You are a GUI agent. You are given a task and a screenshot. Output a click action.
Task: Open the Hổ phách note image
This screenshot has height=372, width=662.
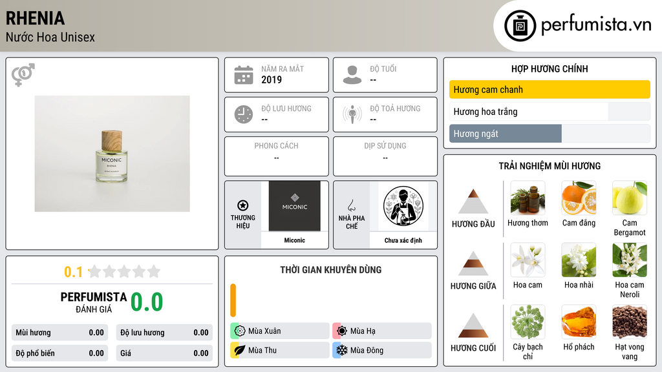click(579, 322)
